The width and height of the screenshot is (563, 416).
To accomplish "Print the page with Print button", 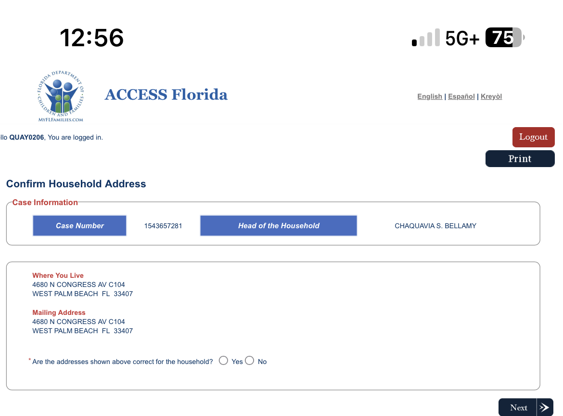I will point(520,158).
